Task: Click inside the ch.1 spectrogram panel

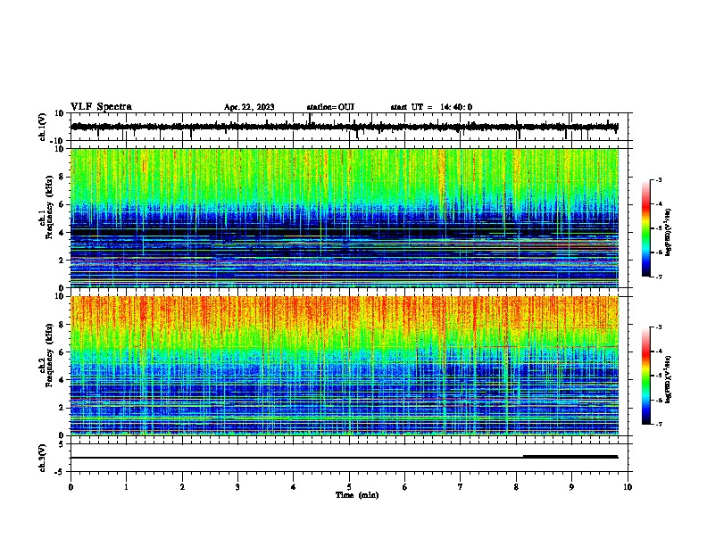Action: point(345,218)
